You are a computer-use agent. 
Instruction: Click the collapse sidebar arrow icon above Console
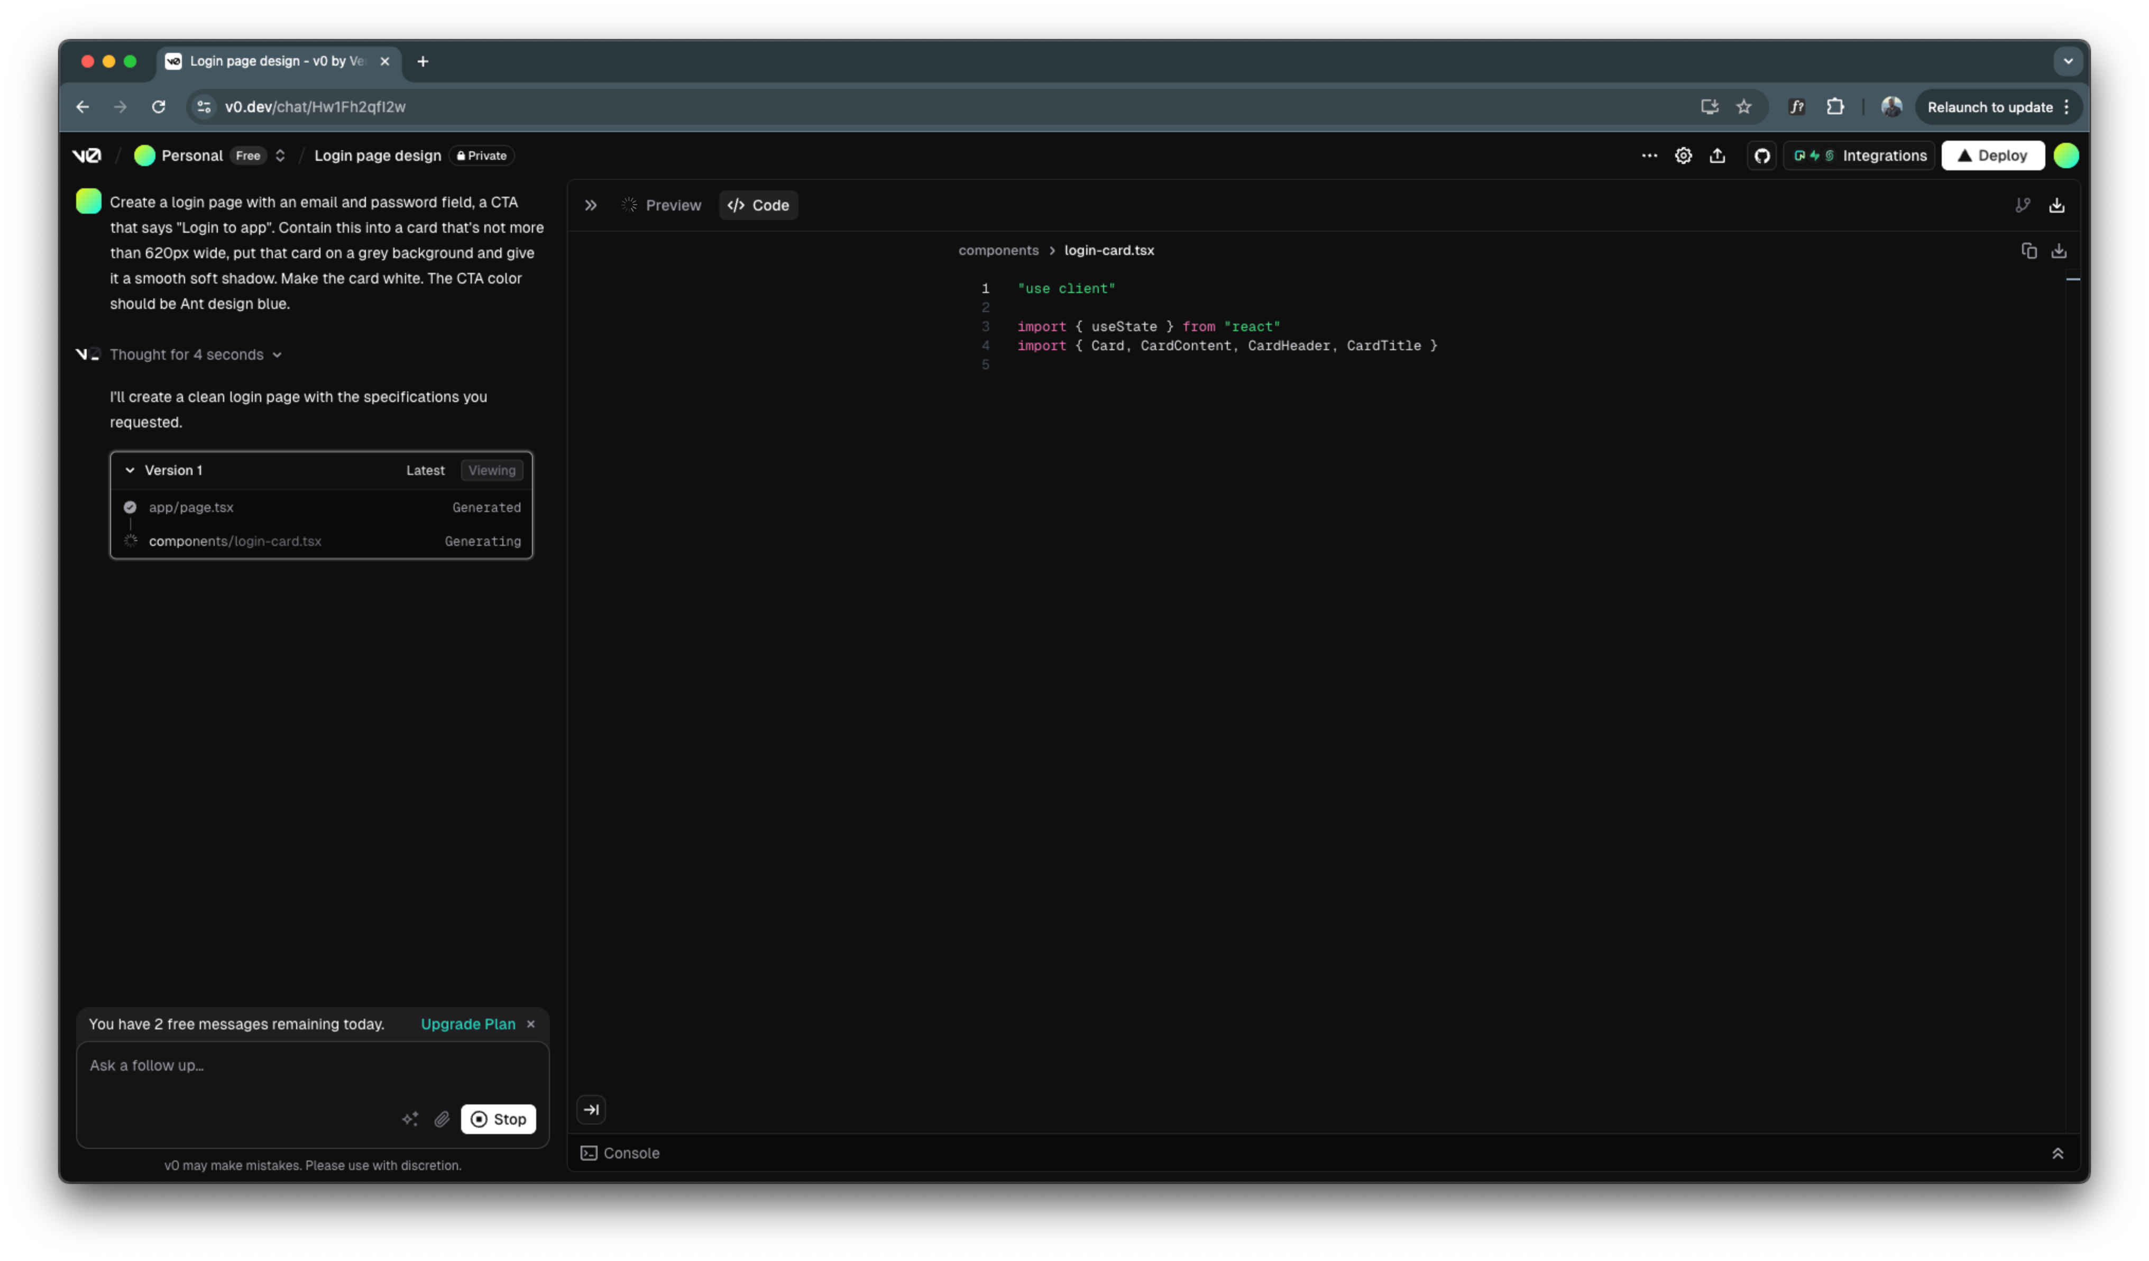(x=591, y=1109)
